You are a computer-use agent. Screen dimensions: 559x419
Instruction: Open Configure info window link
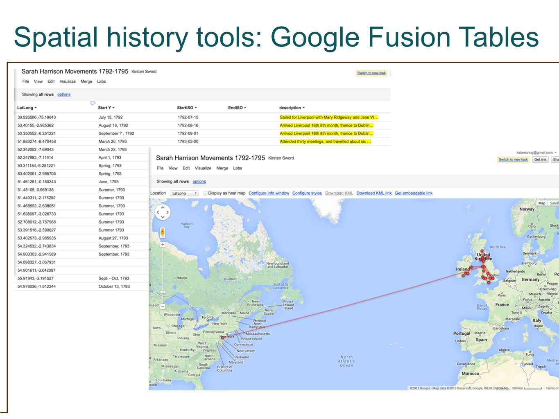(x=269, y=193)
